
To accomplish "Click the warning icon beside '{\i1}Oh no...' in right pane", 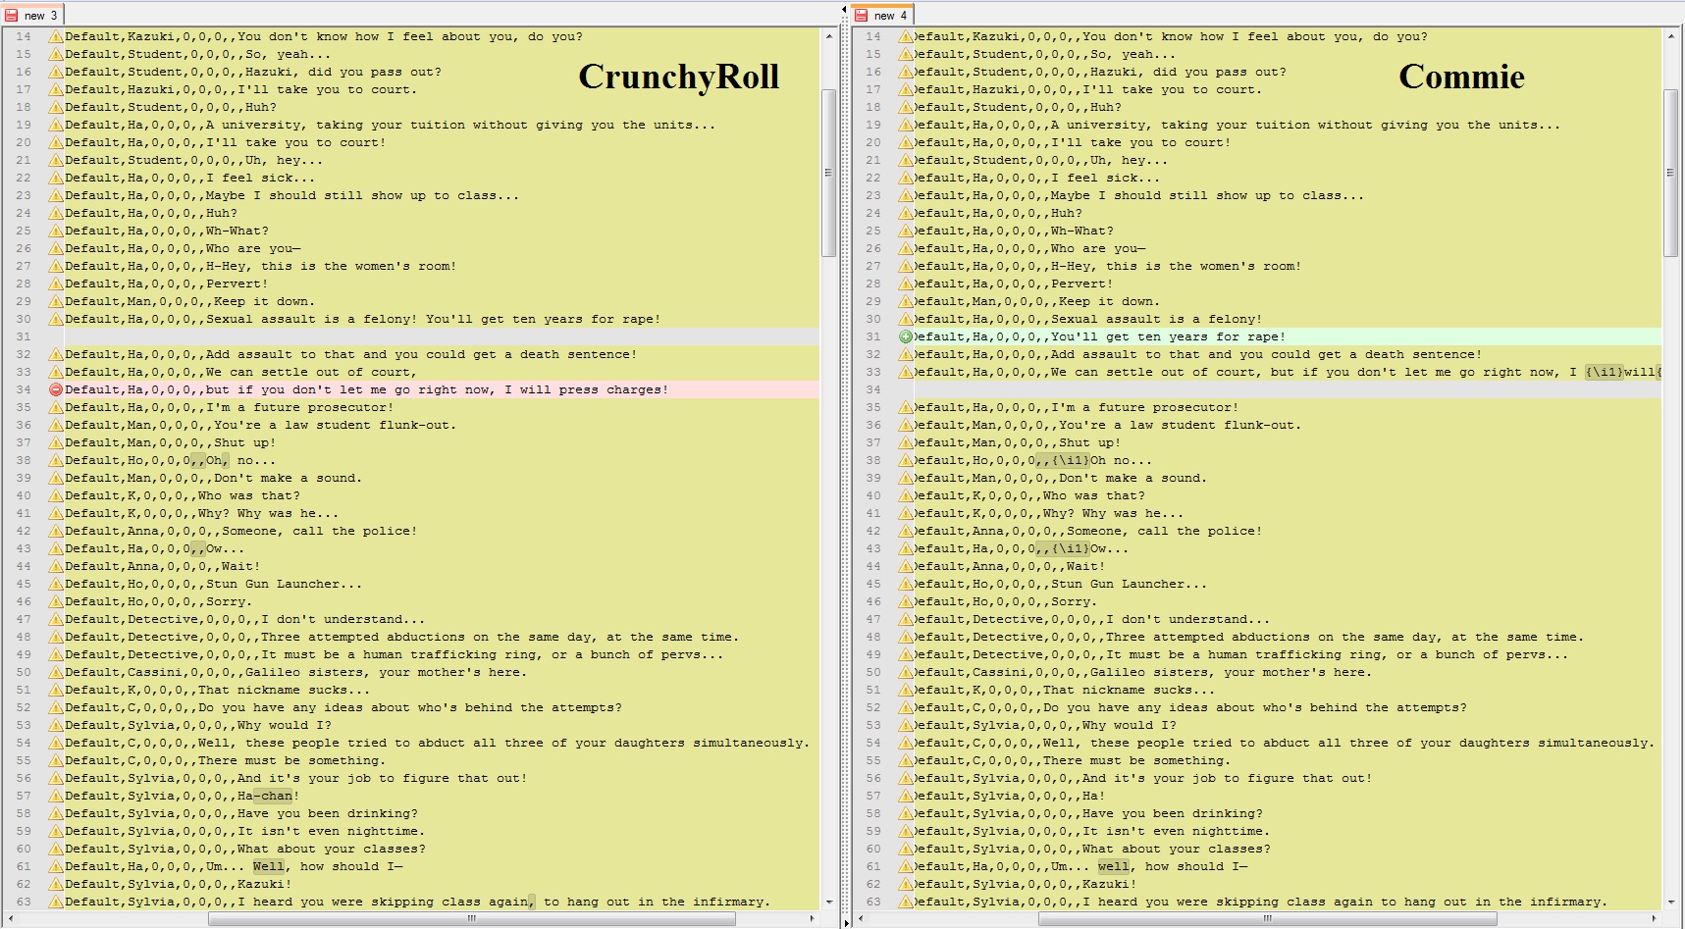I will (906, 460).
